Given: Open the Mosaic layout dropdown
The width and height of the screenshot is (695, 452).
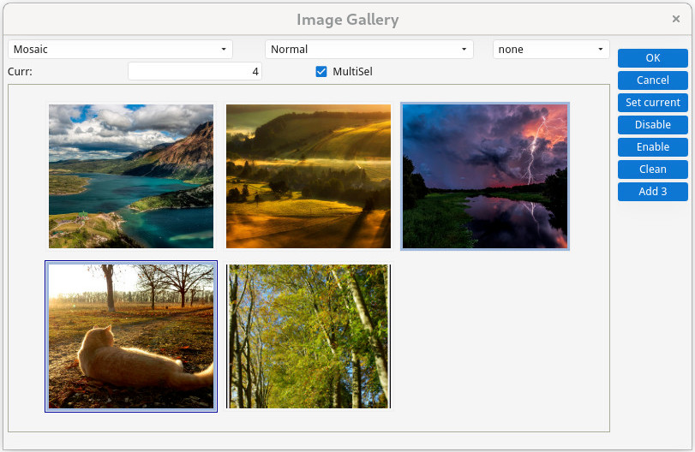Looking at the screenshot, I should coord(120,49).
